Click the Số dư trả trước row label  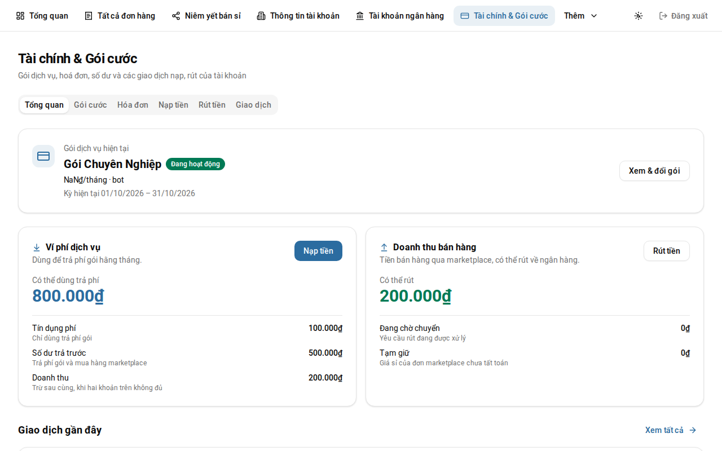(59, 353)
